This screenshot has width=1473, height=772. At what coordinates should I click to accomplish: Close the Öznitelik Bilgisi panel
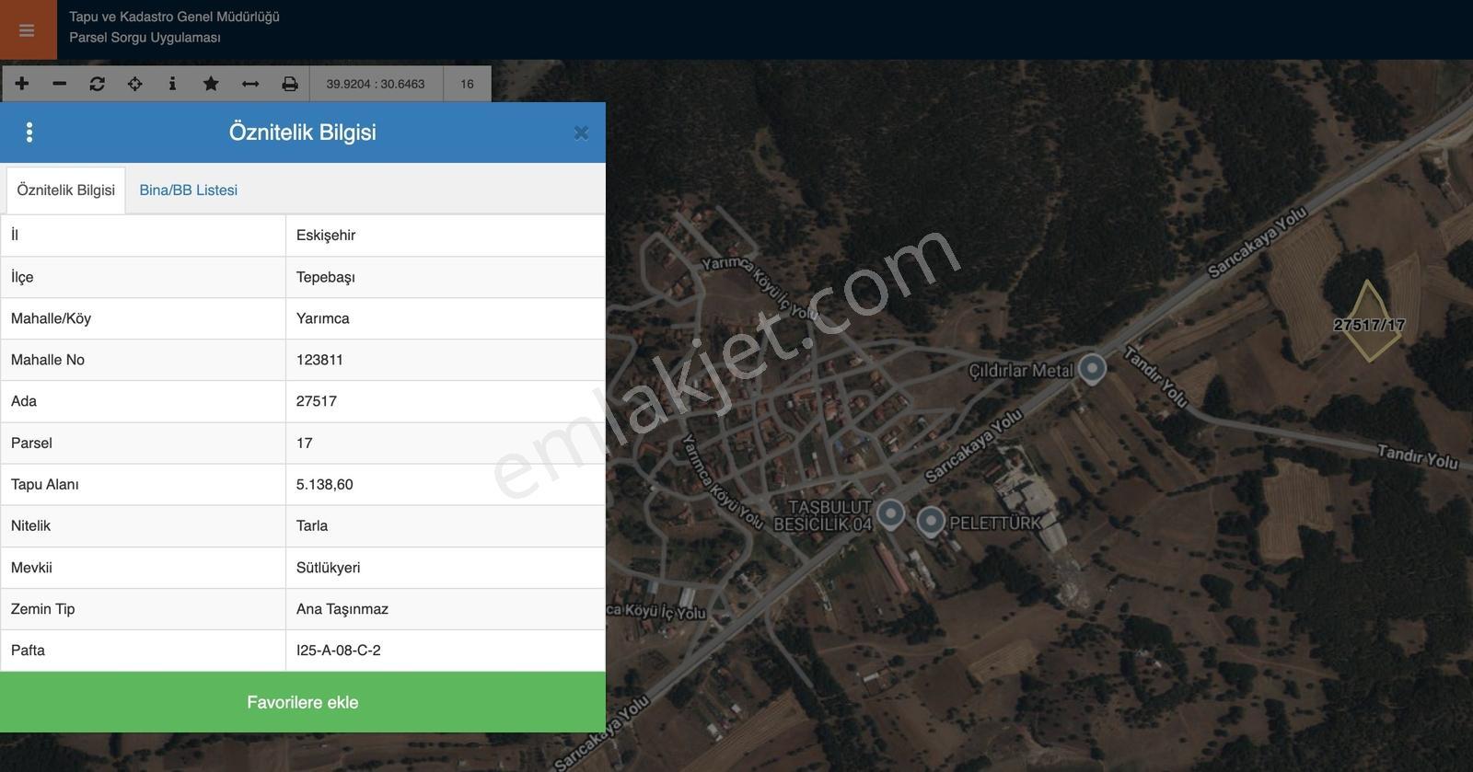pyautogui.click(x=581, y=133)
